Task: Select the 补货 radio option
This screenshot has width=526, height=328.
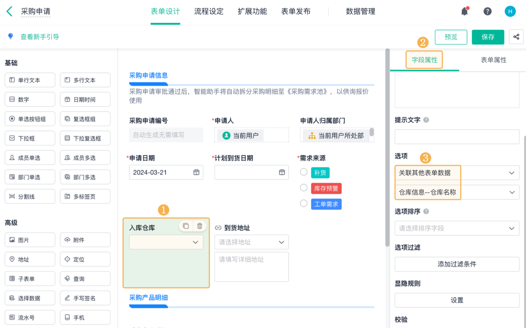Action: point(304,172)
